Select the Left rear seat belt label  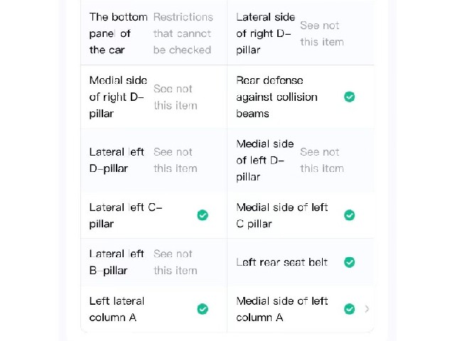[282, 262]
